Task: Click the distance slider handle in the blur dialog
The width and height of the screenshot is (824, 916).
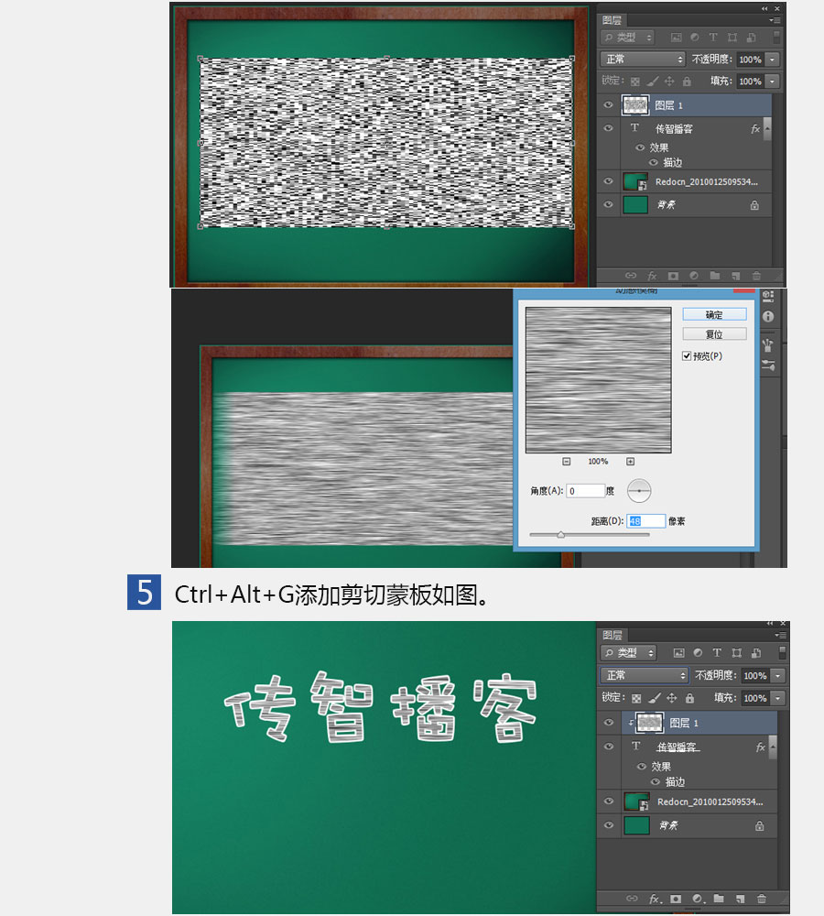Action: (x=560, y=535)
